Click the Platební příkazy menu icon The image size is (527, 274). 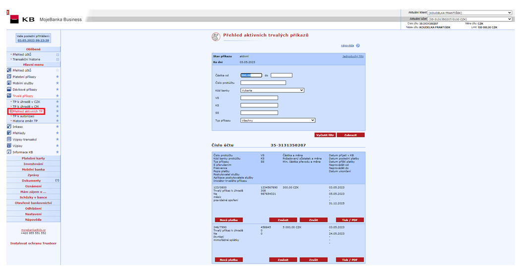tap(9, 77)
